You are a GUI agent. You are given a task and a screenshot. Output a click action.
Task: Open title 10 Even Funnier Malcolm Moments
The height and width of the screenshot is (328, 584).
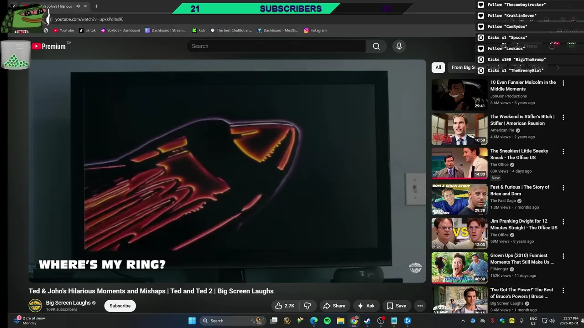tap(523, 86)
